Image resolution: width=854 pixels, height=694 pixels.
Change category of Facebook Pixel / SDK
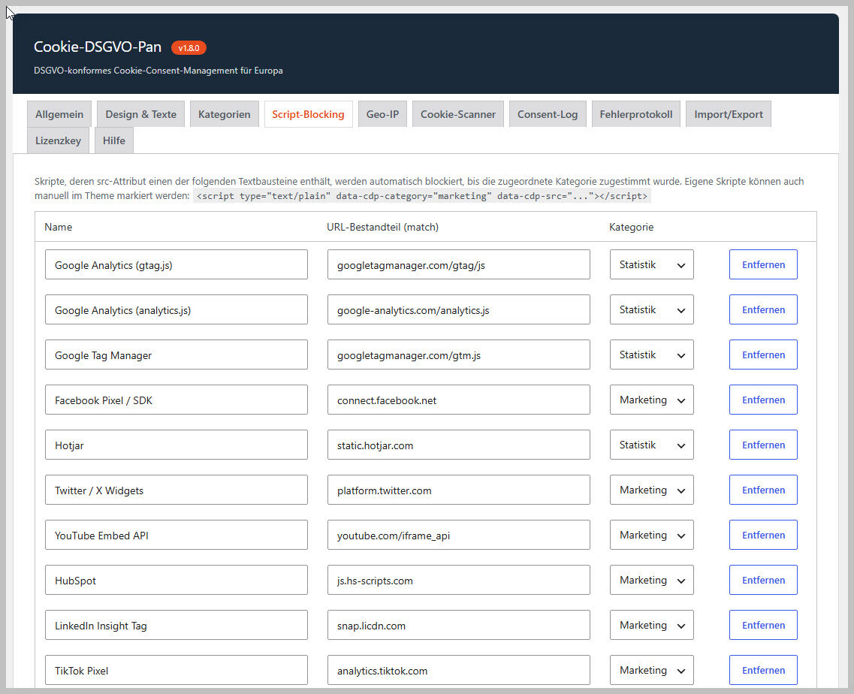(651, 400)
